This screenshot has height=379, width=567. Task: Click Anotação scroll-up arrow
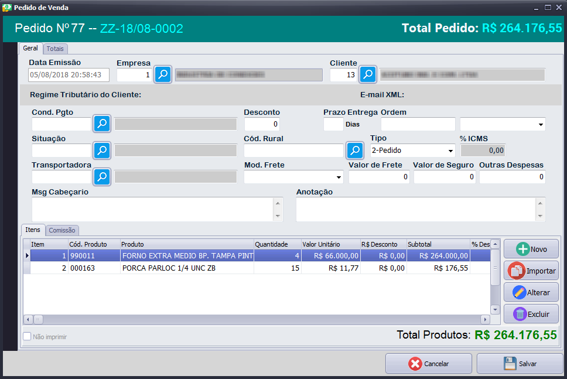(540, 203)
